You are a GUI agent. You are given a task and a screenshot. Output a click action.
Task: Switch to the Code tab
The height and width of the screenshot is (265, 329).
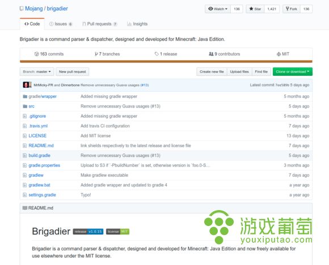32,24
